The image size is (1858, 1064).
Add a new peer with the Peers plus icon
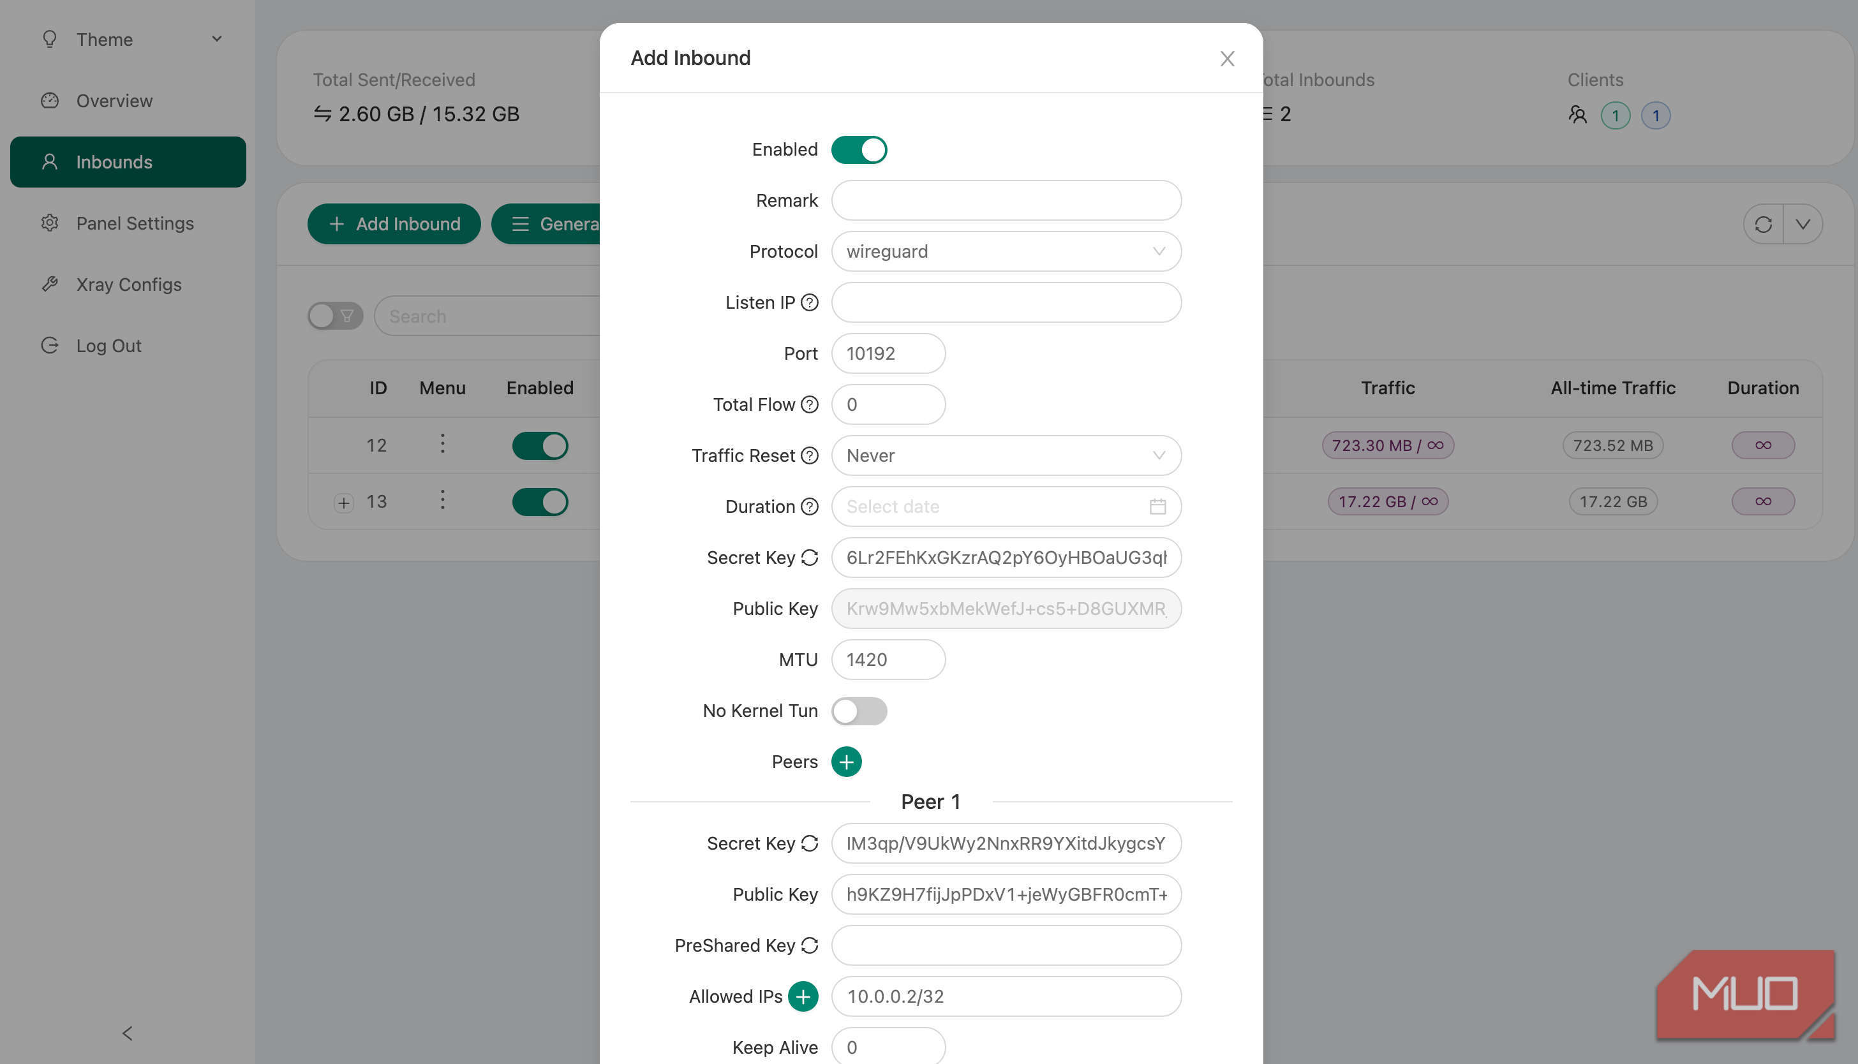847,762
